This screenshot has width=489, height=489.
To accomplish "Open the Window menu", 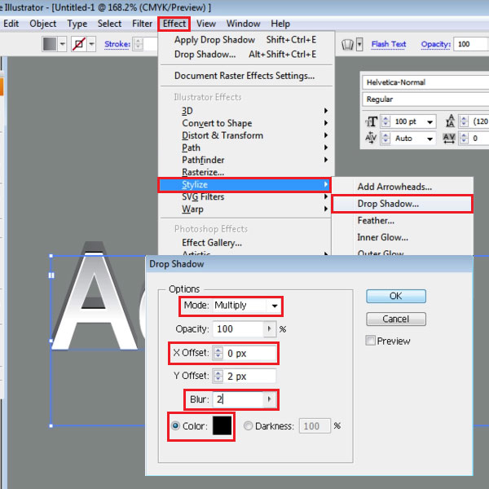I will 243,24.
